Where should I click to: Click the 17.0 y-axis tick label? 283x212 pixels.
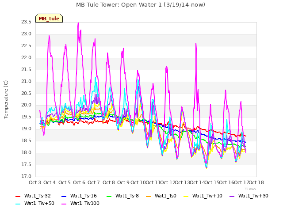[x=27, y=176]
